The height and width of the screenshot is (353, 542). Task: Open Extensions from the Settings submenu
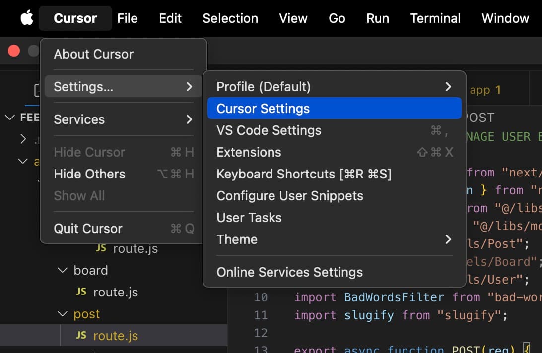[x=334, y=152]
